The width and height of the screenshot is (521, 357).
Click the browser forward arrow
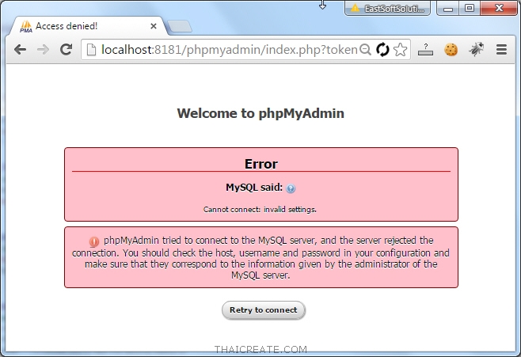(43, 50)
